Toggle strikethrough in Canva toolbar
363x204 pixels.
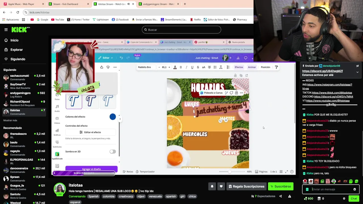(x=198, y=67)
